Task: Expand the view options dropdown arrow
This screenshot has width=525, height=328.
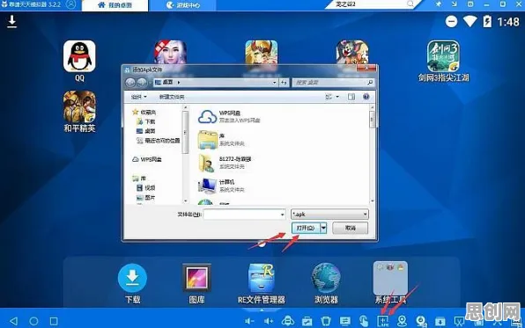Action: pyautogui.click(x=337, y=97)
